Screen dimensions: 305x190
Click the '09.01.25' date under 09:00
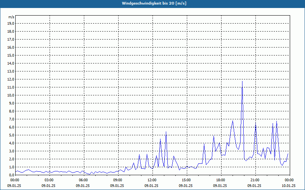click(117, 185)
